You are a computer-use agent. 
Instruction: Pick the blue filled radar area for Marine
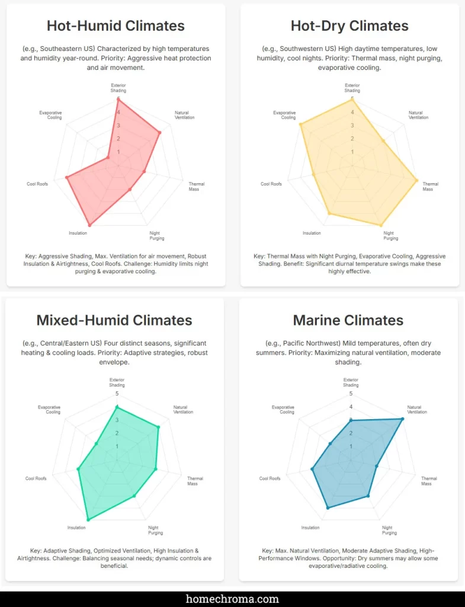pyautogui.click(x=349, y=462)
